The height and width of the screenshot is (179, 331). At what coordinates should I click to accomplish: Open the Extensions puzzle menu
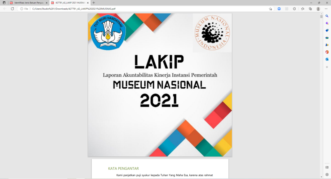294,9
